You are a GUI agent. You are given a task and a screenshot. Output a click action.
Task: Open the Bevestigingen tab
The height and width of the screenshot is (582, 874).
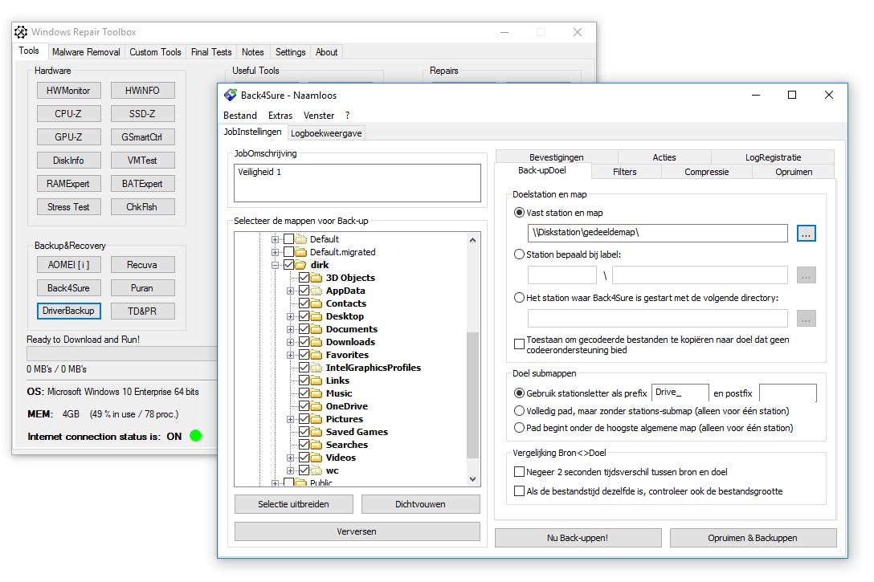pyautogui.click(x=556, y=157)
